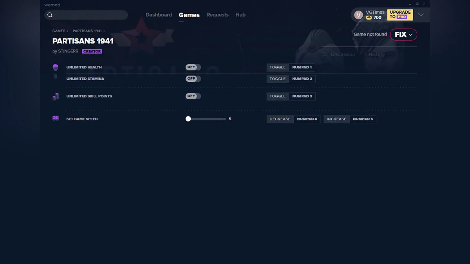Toggle Unlimited Skill Points on

(x=193, y=96)
